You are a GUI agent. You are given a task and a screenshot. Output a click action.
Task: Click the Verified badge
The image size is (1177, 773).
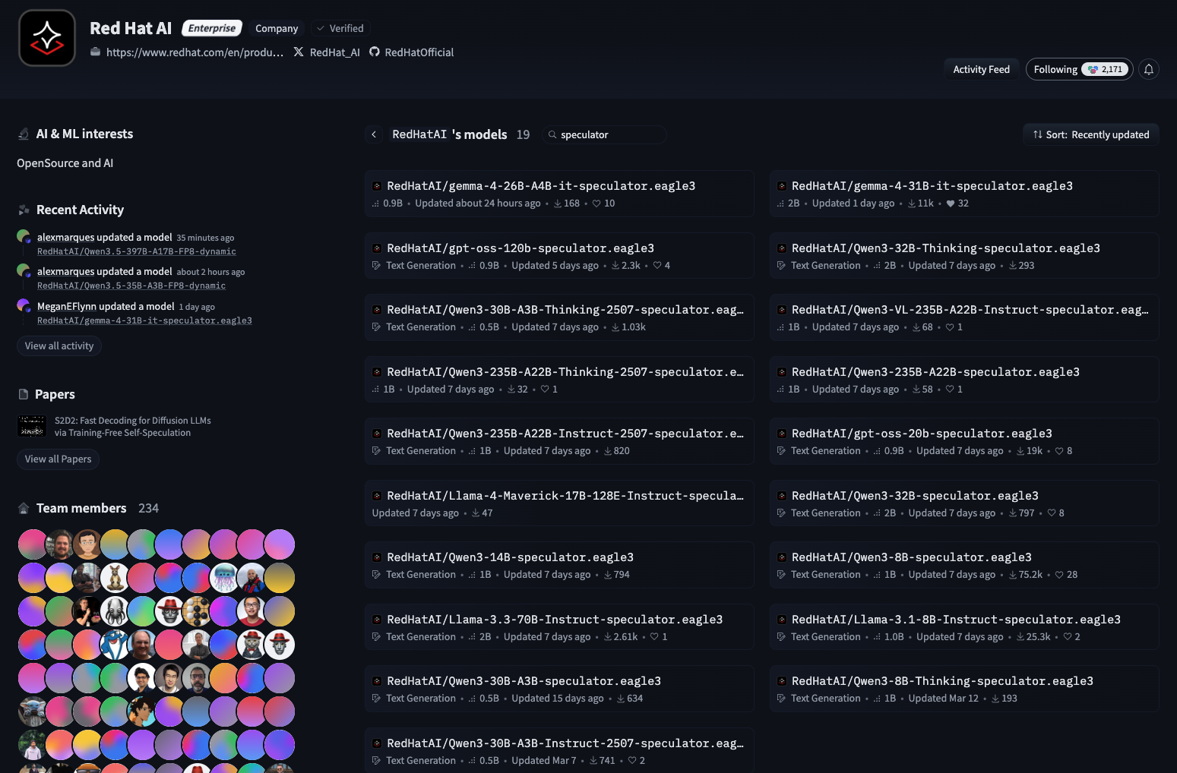click(x=340, y=28)
